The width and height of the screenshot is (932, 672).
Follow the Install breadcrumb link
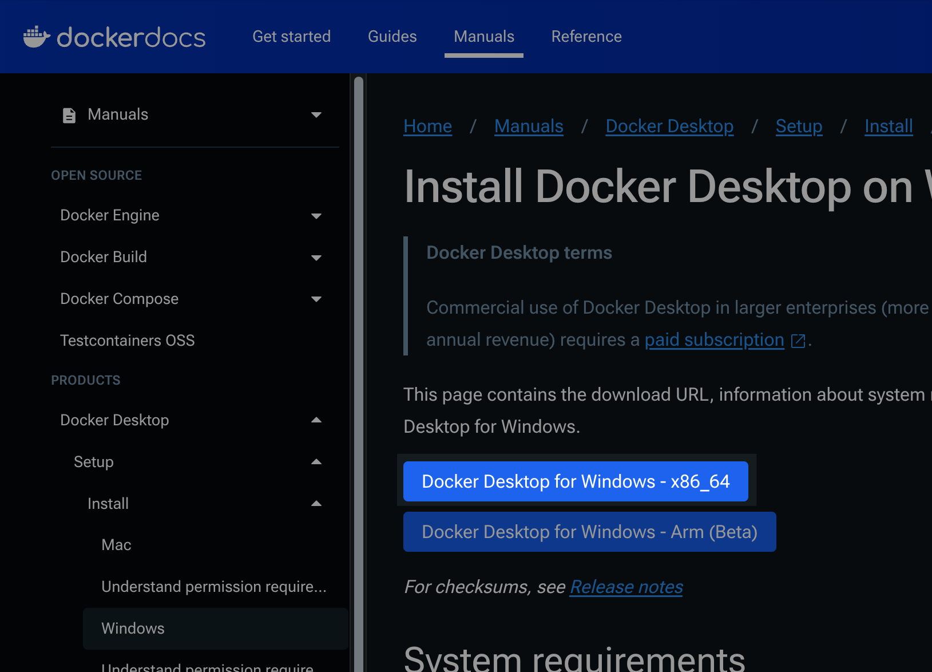tap(889, 126)
